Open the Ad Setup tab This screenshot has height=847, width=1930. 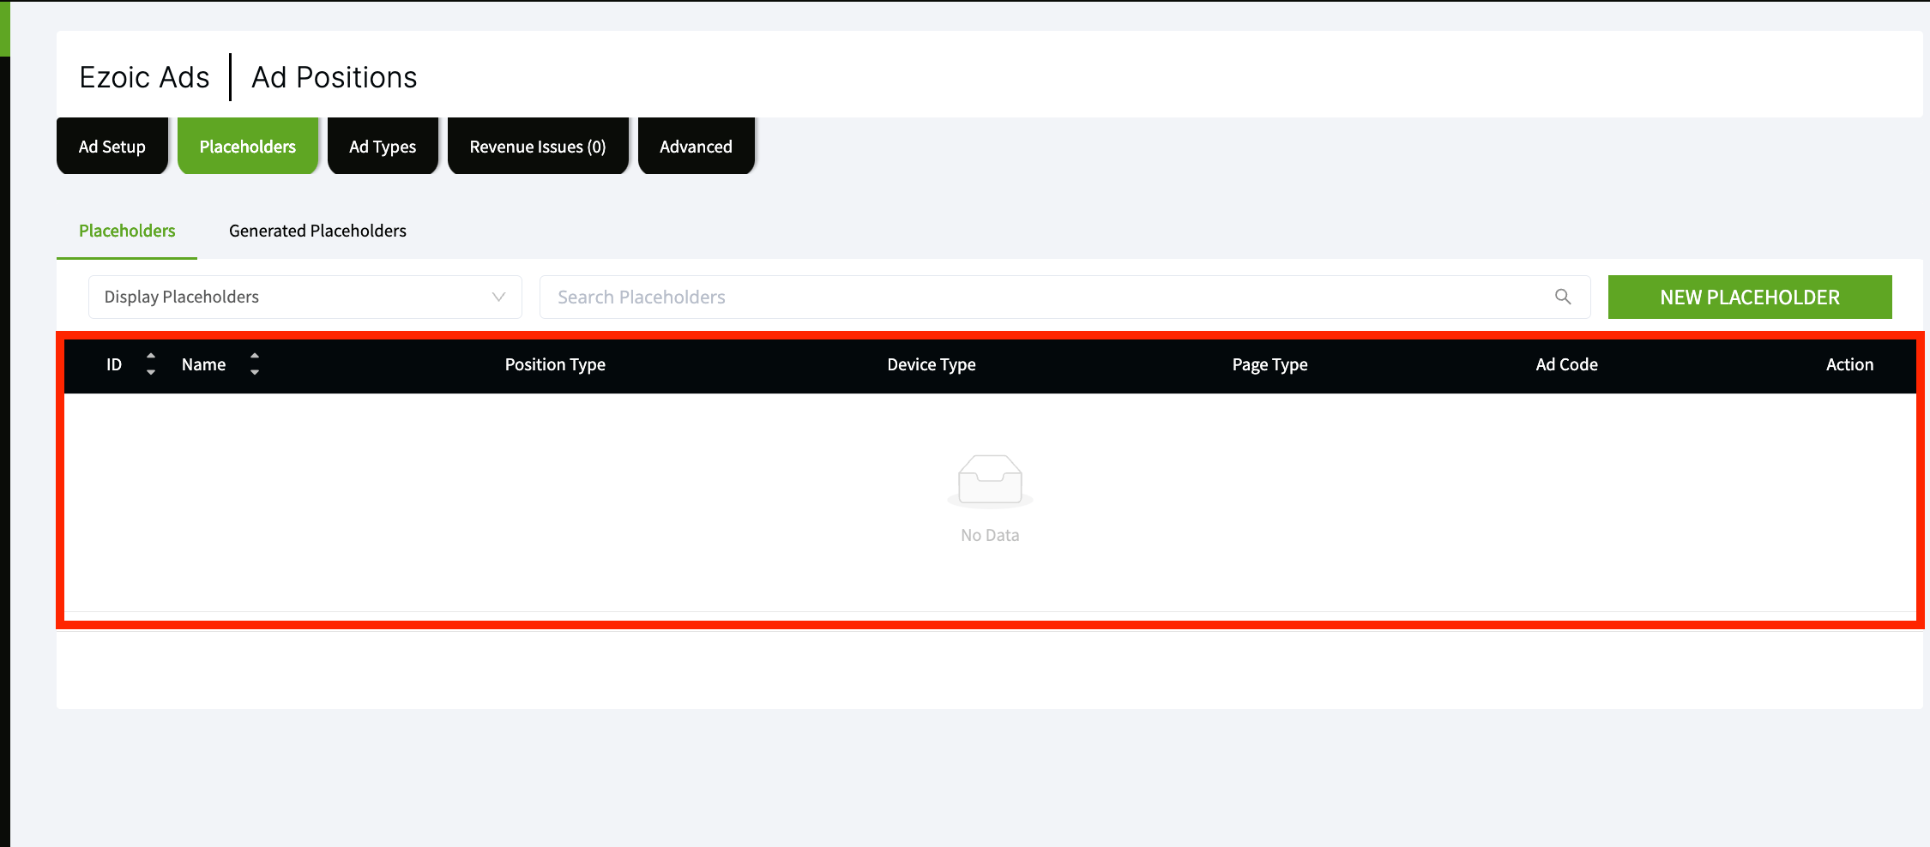pos(112,147)
